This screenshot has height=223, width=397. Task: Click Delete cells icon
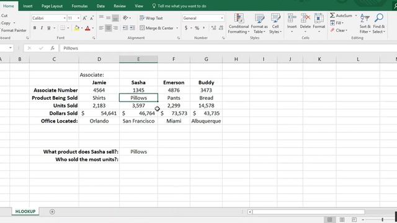point(305,18)
